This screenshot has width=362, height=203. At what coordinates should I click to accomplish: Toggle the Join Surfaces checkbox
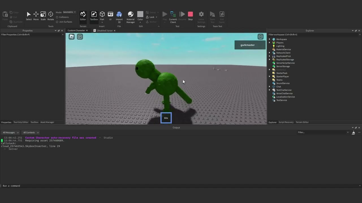coord(57,22)
